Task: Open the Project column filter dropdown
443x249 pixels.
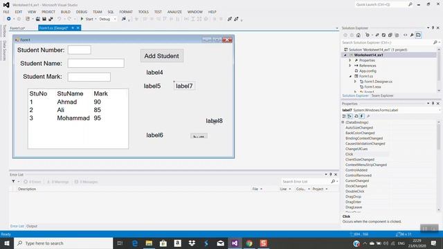Action: 327,189
